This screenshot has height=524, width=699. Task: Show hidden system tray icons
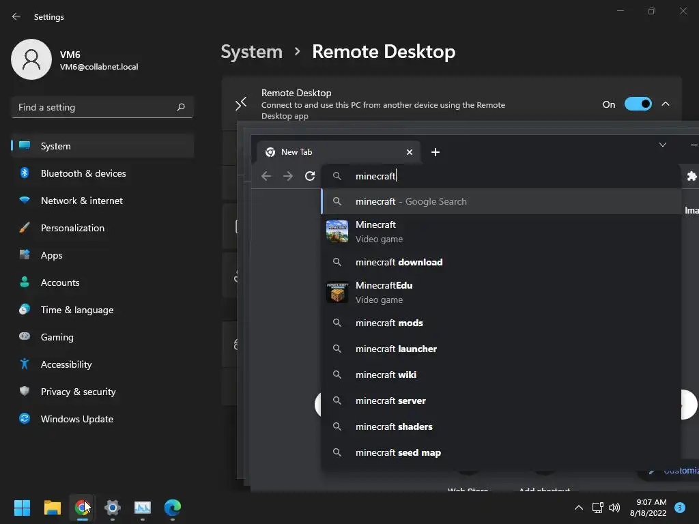tap(579, 508)
